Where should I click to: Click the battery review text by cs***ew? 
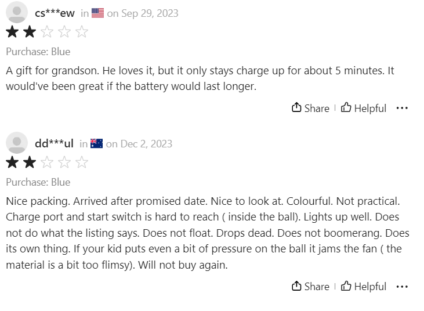pos(200,78)
